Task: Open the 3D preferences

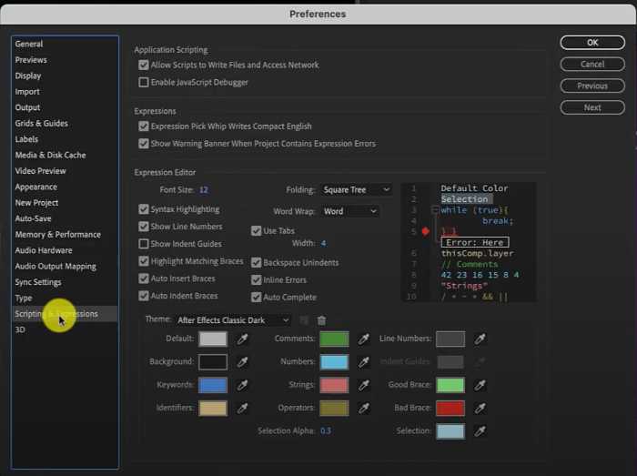Action: tap(20, 329)
